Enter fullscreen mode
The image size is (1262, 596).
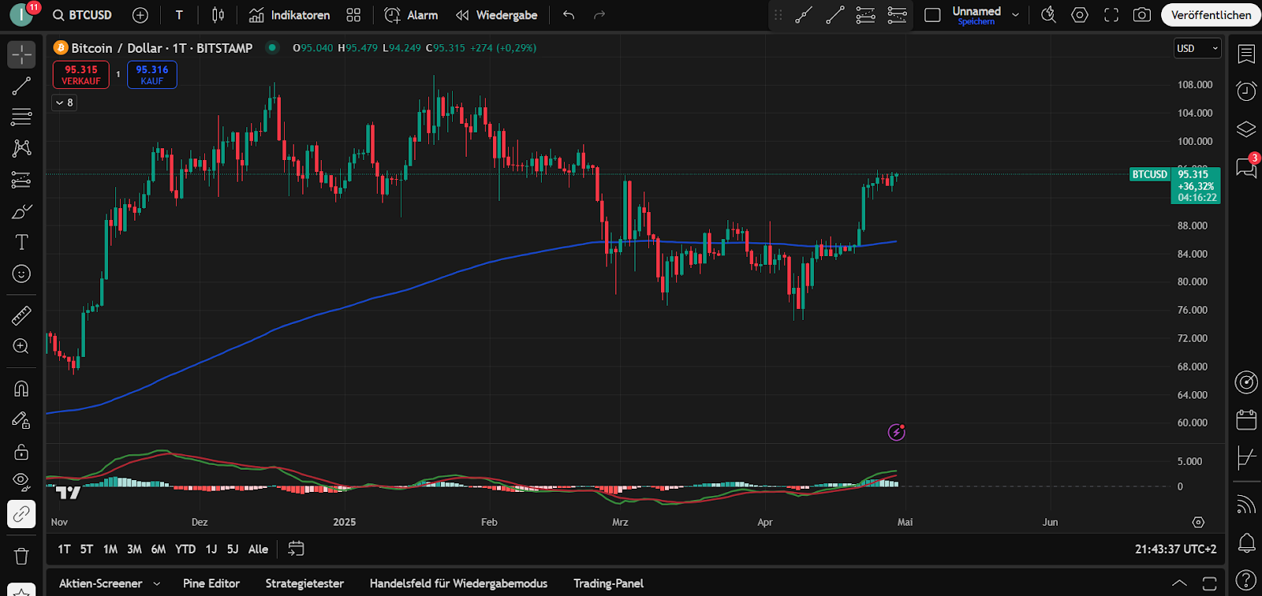[1111, 15]
